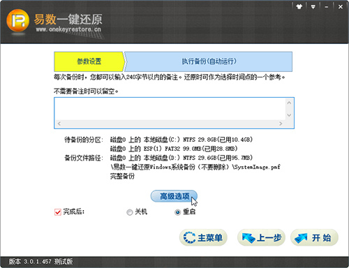Viewport: 349px width, 268px height.
Task: Click the 待备份的分区 label
Action: click(84, 140)
